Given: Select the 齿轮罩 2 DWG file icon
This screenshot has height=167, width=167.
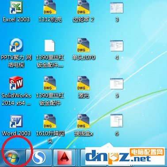Looking at the screenshot, I should [83, 8].
